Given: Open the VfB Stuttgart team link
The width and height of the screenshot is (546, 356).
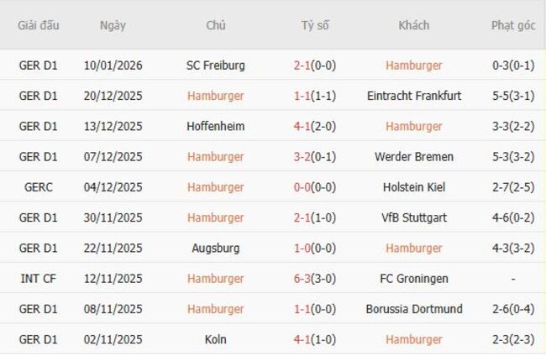Looking at the screenshot, I should (x=413, y=217).
